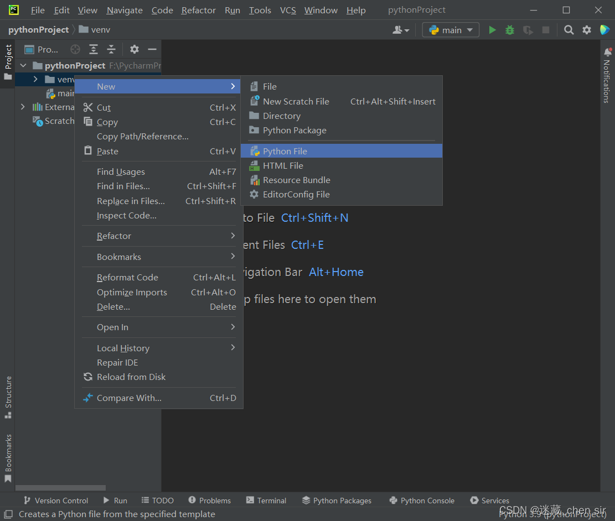This screenshot has height=521, width=615.
Task: Open the Open In submenu
Action: point(159,327)
